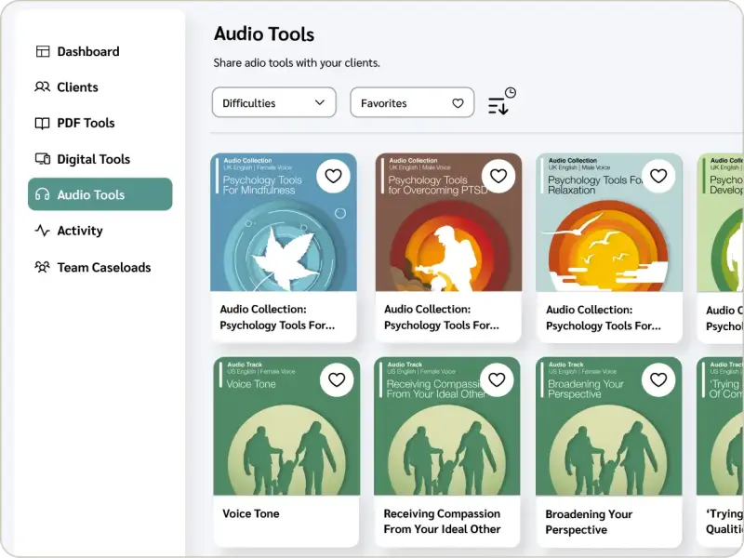Open the Mindfulness collection cover image

284,222
